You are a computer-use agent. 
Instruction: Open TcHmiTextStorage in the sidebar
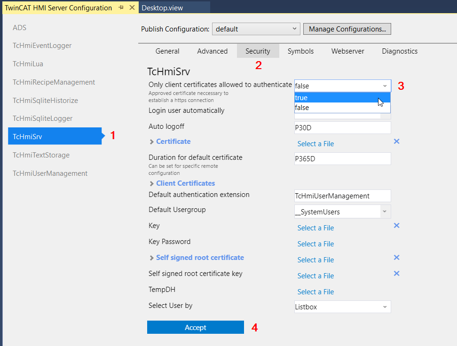pos(41,155)
